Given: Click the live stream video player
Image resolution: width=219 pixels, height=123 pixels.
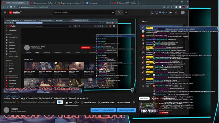Looking at the screenshot, I should pos(70,56).
